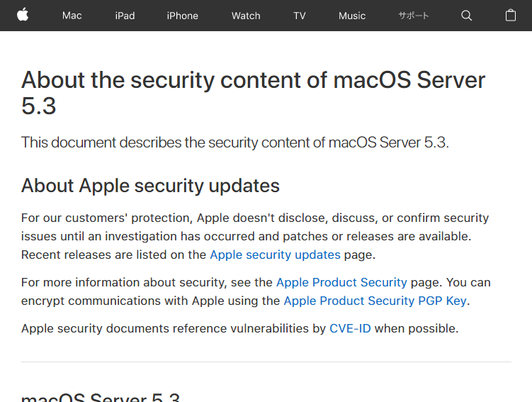Image resolution: width=532 pixels, height=402 pixels.
Task: Open the Mac menu item
Action: [x=72, y=16]
